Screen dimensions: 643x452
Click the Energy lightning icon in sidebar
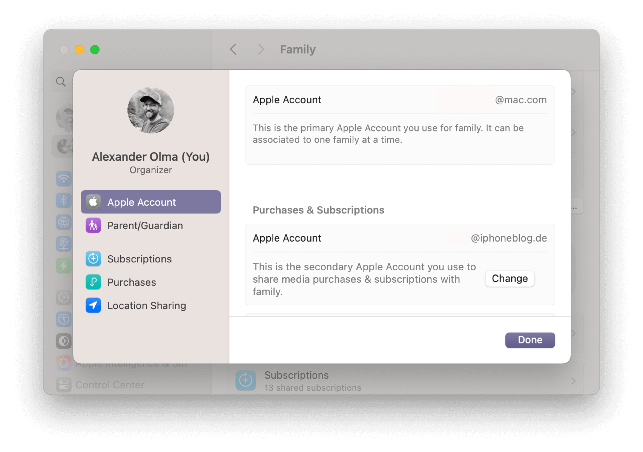click(64, 266)
